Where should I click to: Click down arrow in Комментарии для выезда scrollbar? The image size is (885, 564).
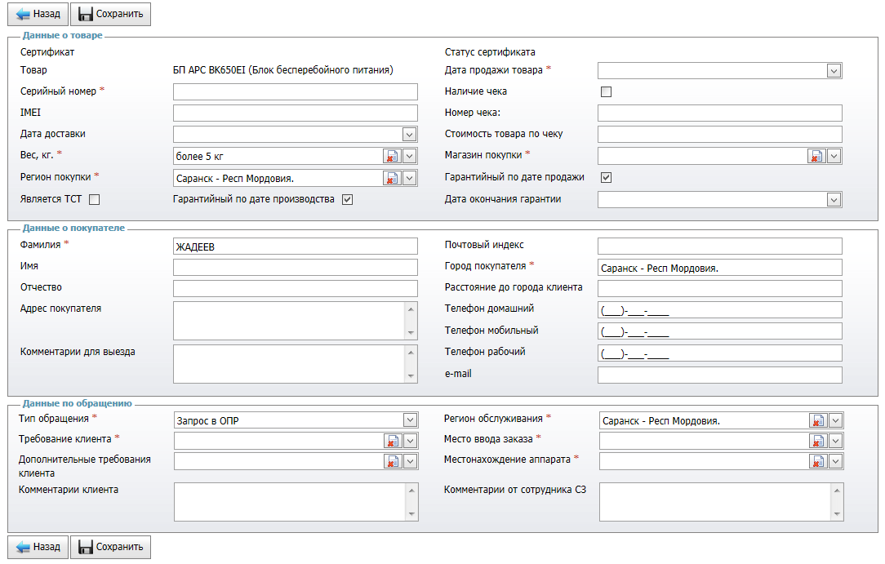411,376
